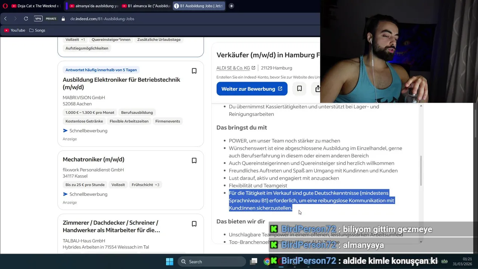This screenshot has width=478, height=269.
Task: Open the YouTube bookmark
Action: tap(15, 30)
